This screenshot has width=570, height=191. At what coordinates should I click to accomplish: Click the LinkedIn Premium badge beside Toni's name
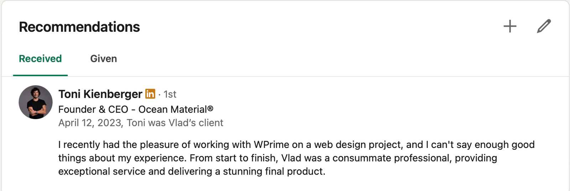(x=150, y=94)
